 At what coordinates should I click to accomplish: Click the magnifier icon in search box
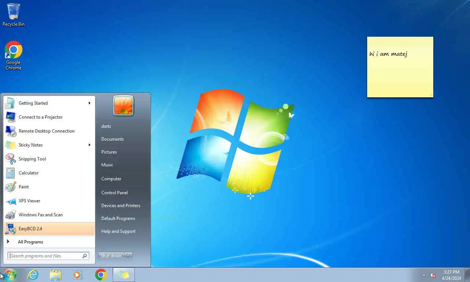tap(84, 256)
